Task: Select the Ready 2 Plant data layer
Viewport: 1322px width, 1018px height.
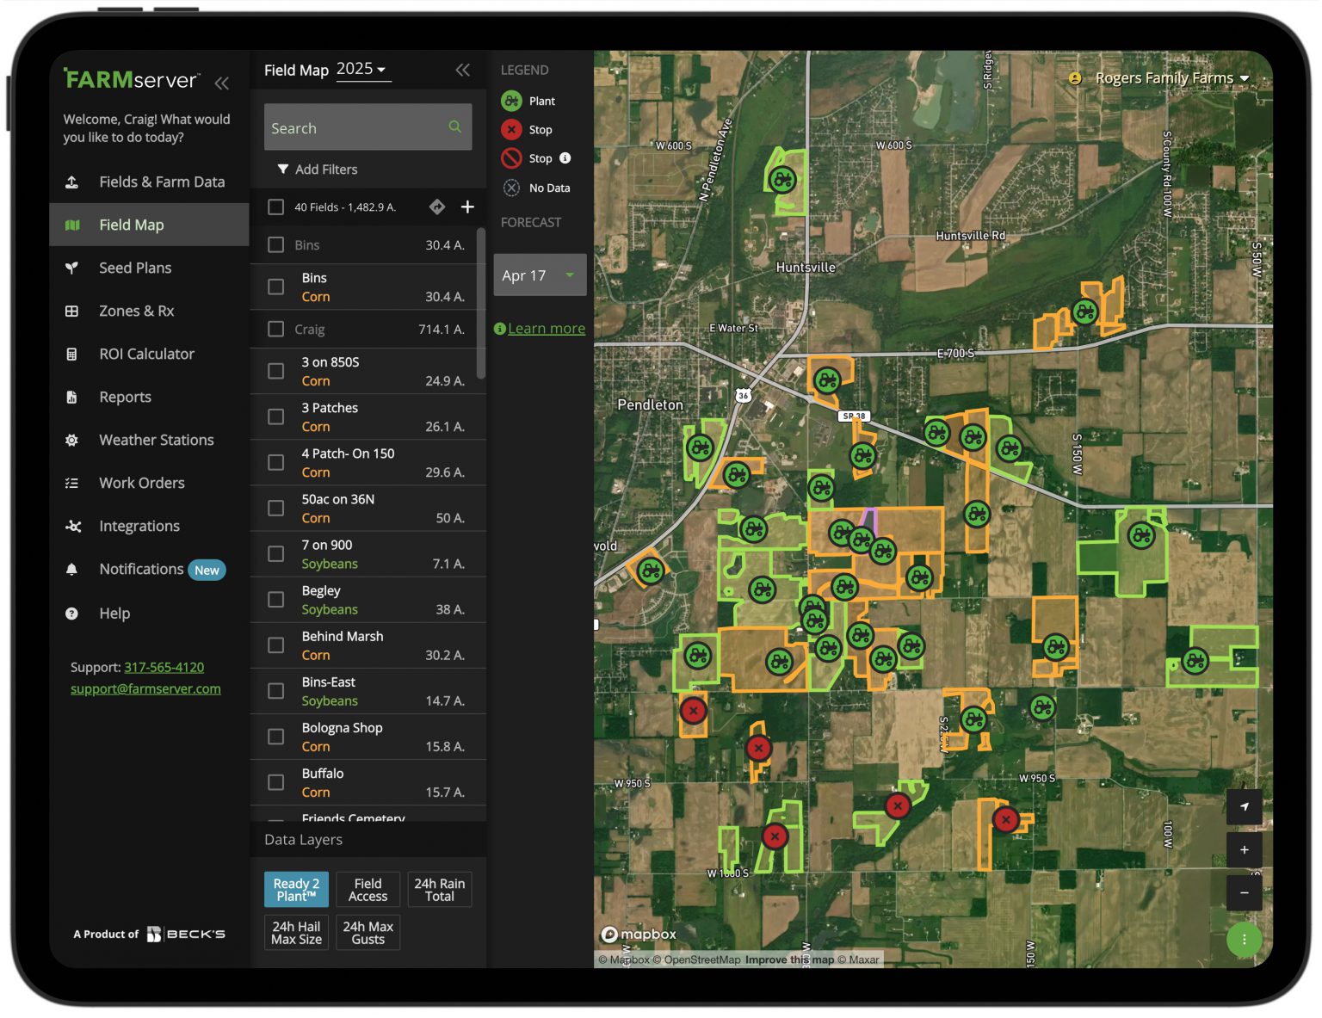Action: click(x=296, y=890)
